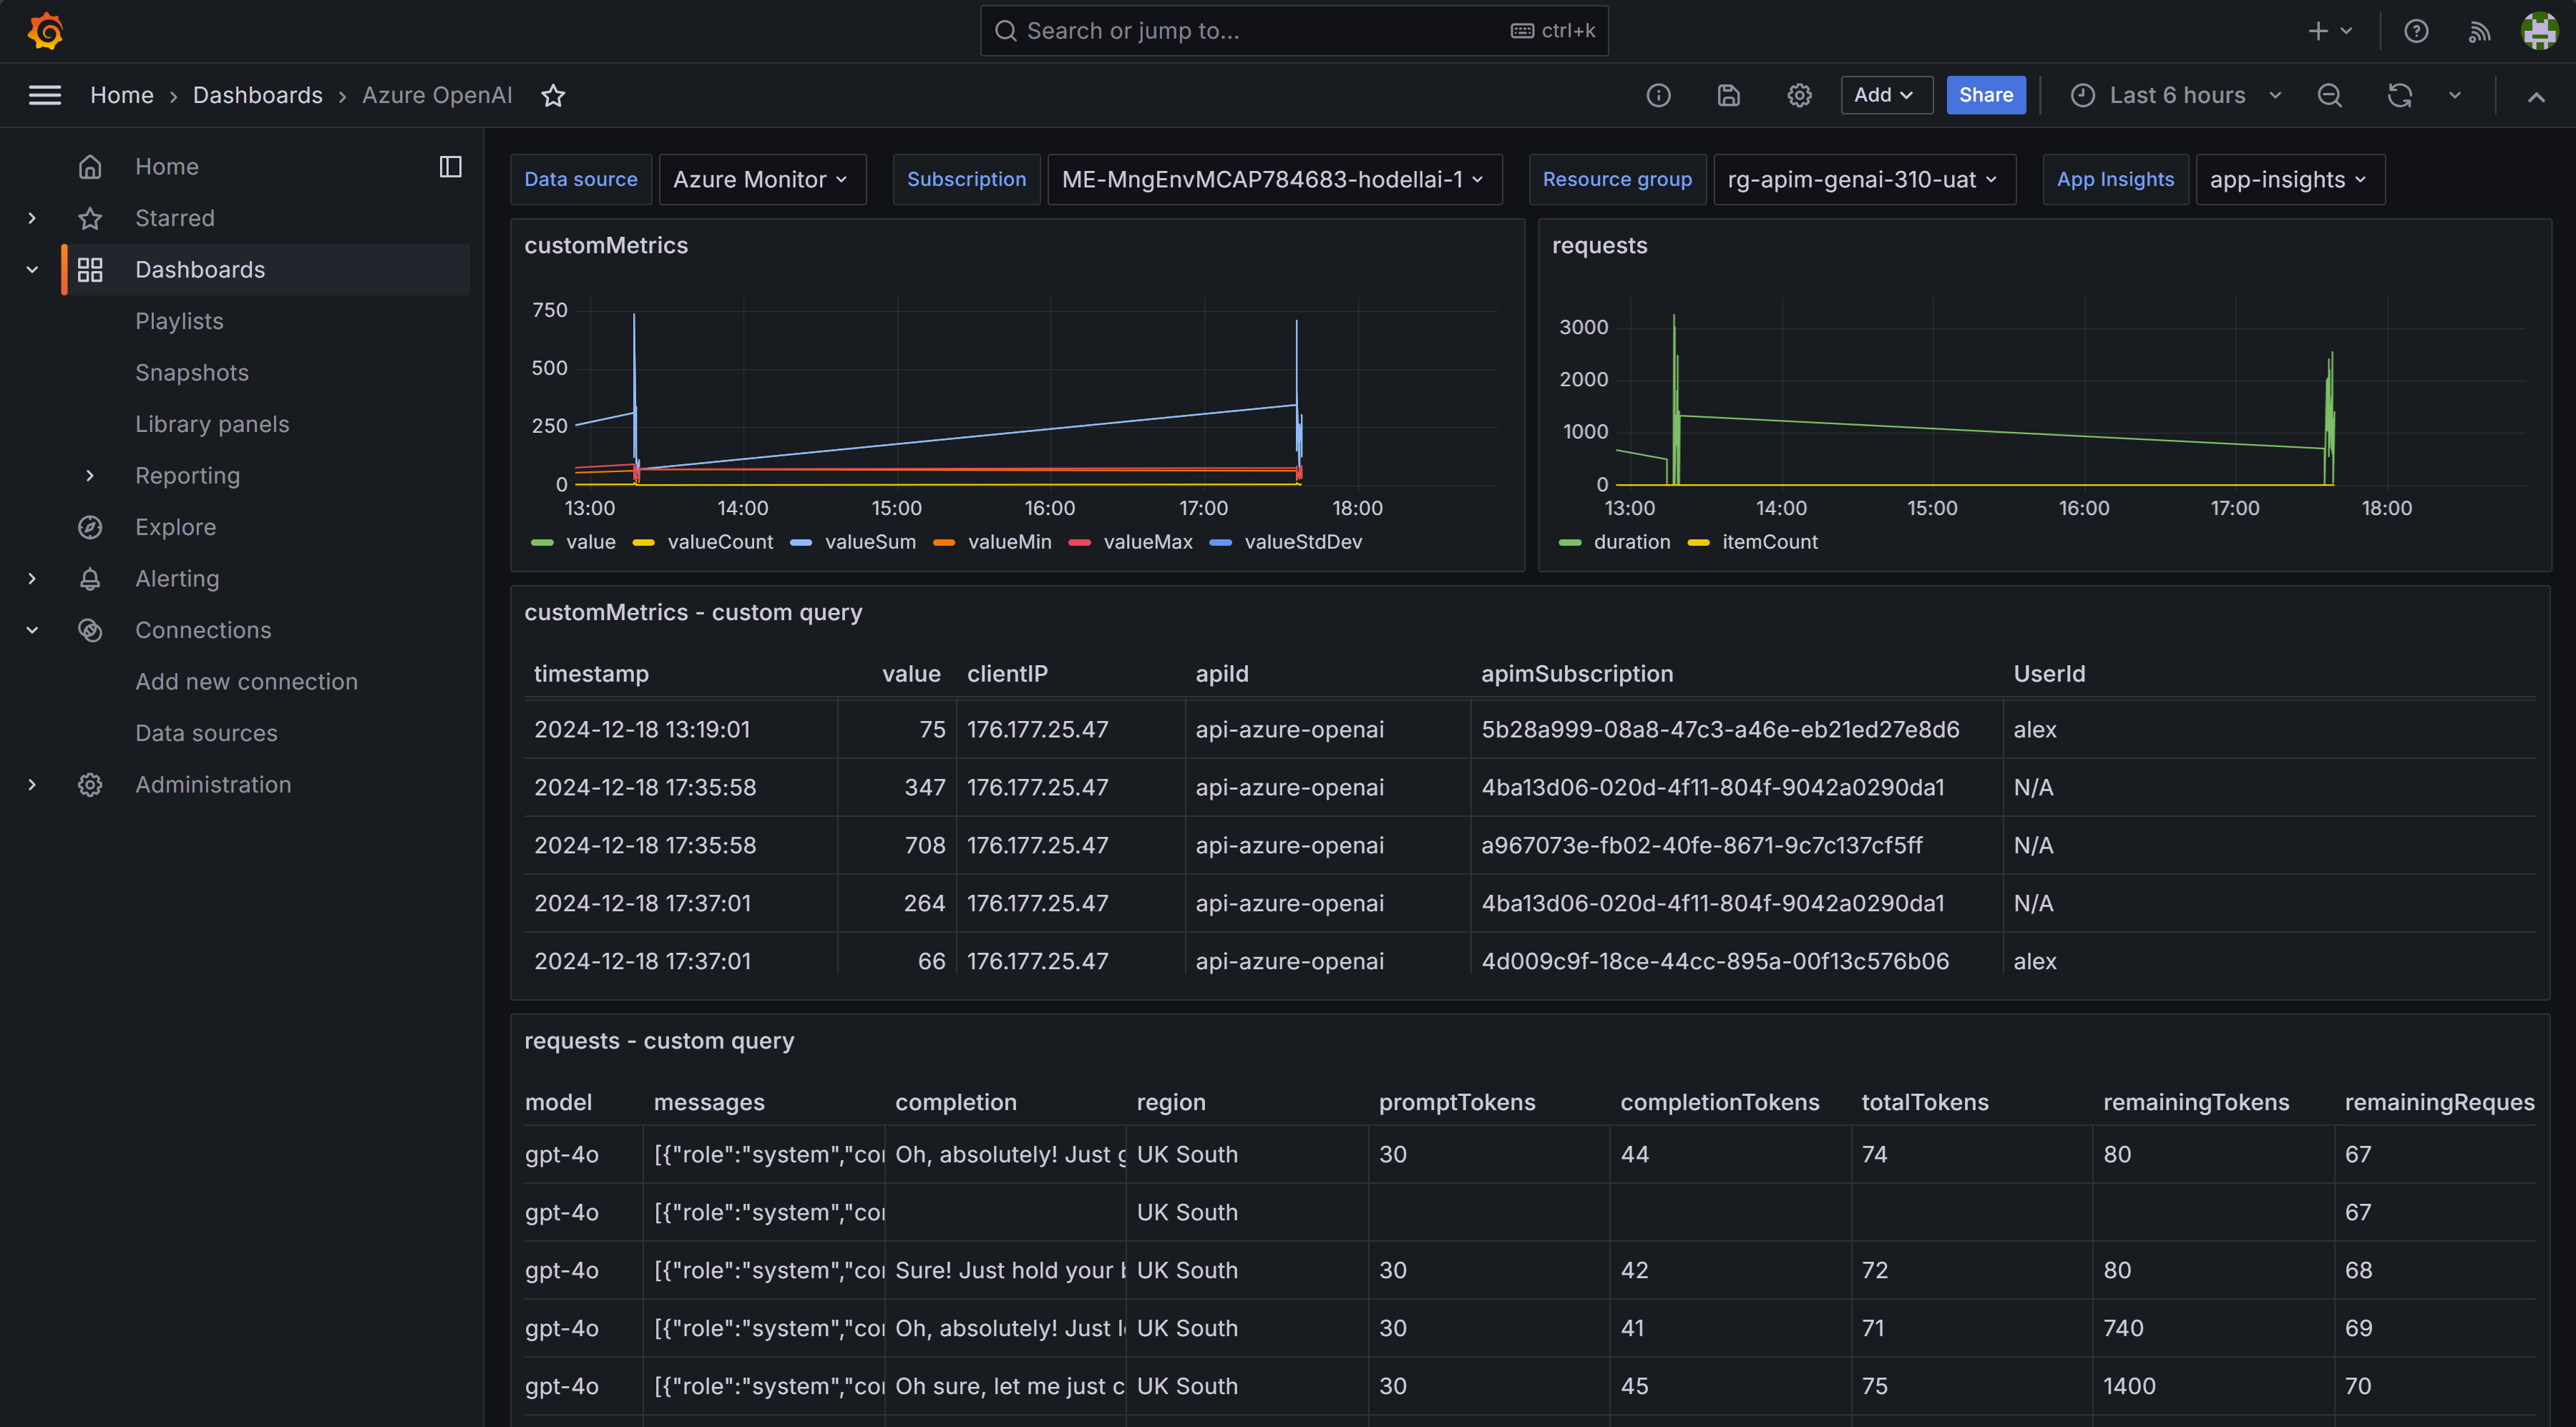The height and width of the screenshot is (1427, 2576).
Task: Click the dashboard insights info icon
Action: (1658, 95)
